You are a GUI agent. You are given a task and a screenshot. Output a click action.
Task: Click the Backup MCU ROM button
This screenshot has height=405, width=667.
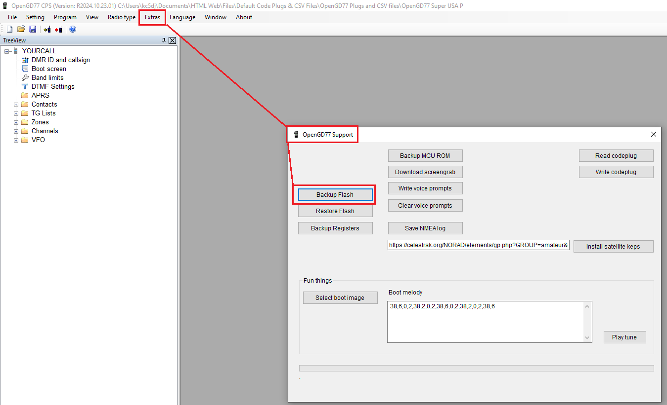pyautogui.click(x=425, y=156)
